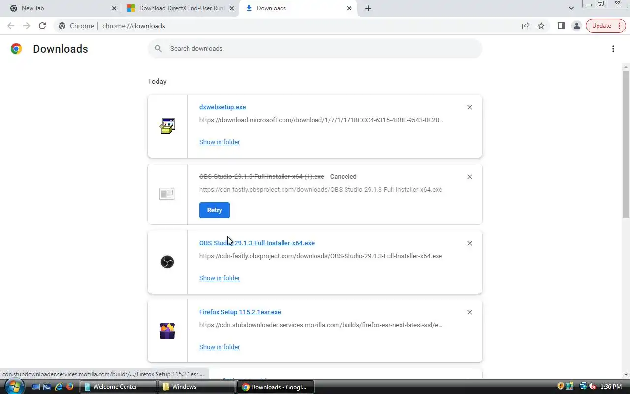The image size is (630, 394).
Task: Click the 1:36 PM system clock
Action: click(611, 387)
